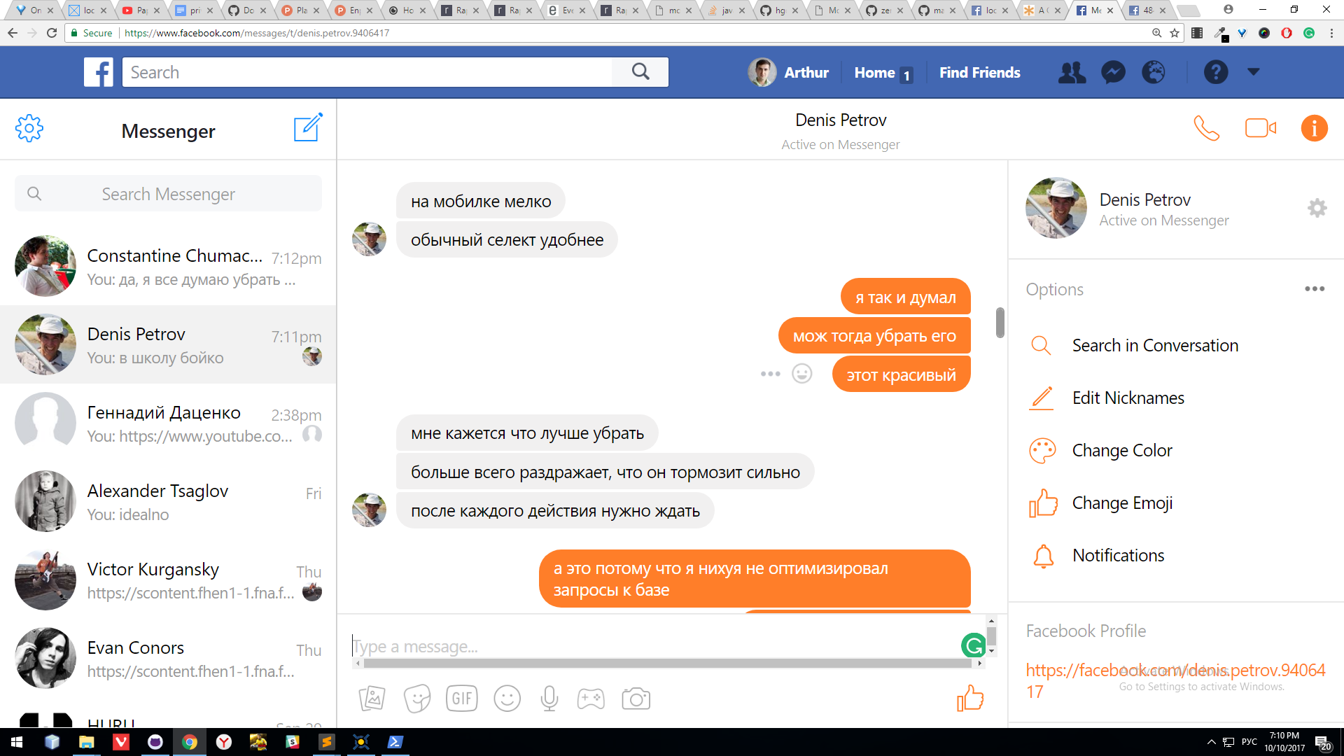Click Grammarly icon in message box

pyautogui.click(x=974, y=645)
